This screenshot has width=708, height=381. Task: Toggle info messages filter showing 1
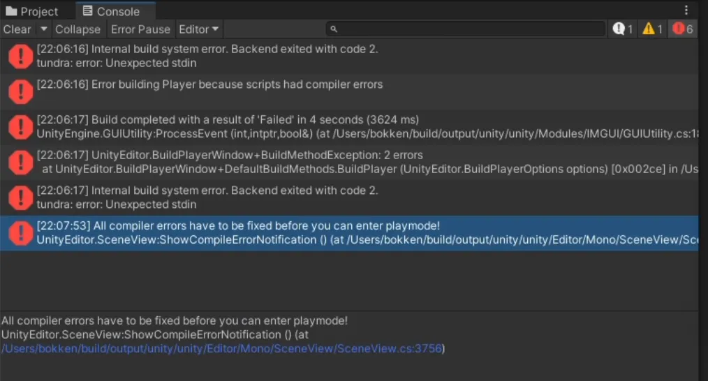[623, 29]
